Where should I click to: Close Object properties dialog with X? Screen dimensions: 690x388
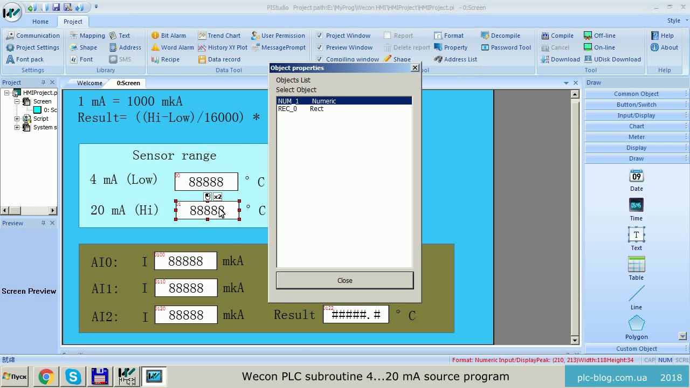415,68
